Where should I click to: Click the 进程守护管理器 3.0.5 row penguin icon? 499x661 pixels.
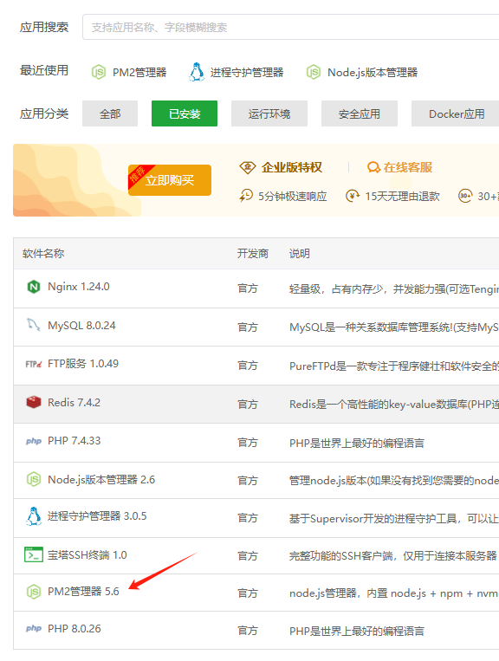(34, 516)
